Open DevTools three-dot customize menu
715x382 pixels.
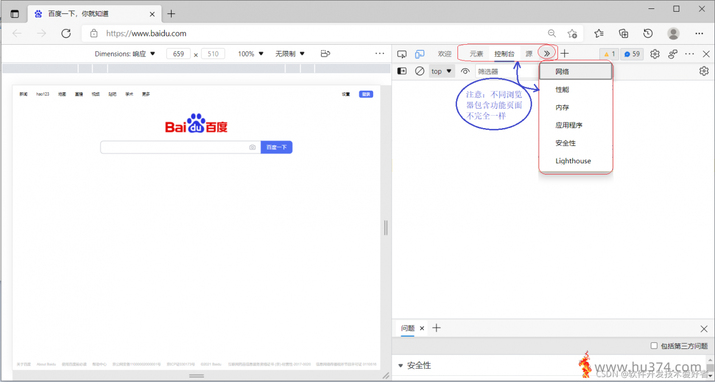690,54
